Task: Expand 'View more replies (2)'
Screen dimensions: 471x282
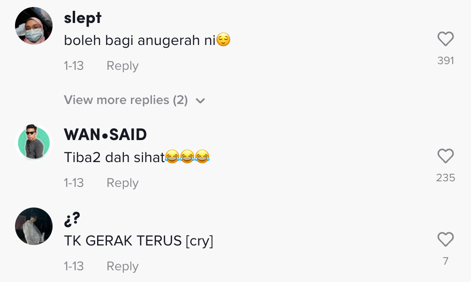Action: 134,100
